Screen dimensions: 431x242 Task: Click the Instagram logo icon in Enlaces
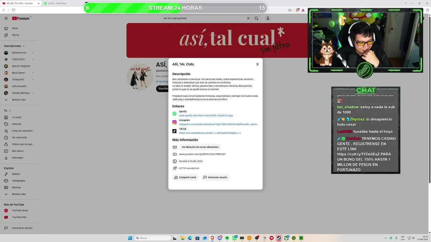point(174,122)
